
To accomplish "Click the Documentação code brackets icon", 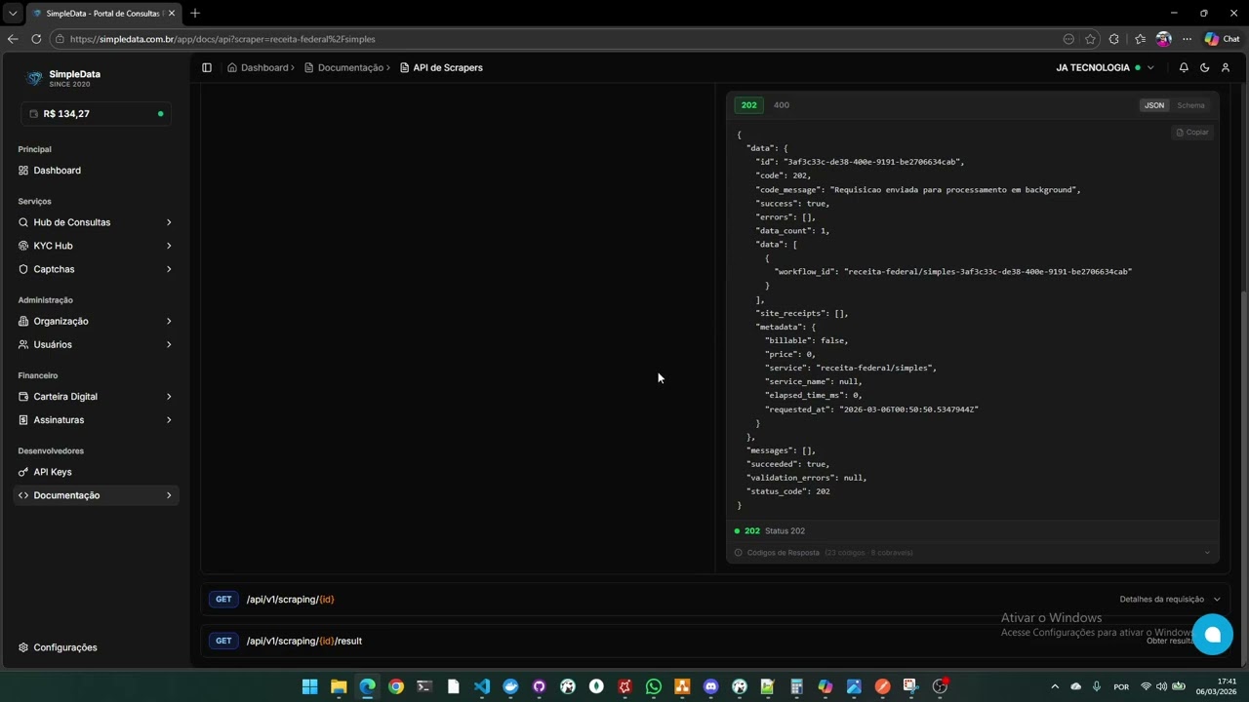I will click(x=23, y=495).
